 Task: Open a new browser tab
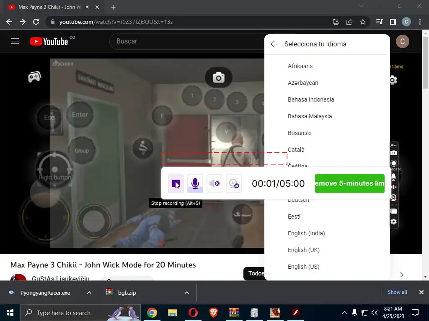[x=113, y=7]
